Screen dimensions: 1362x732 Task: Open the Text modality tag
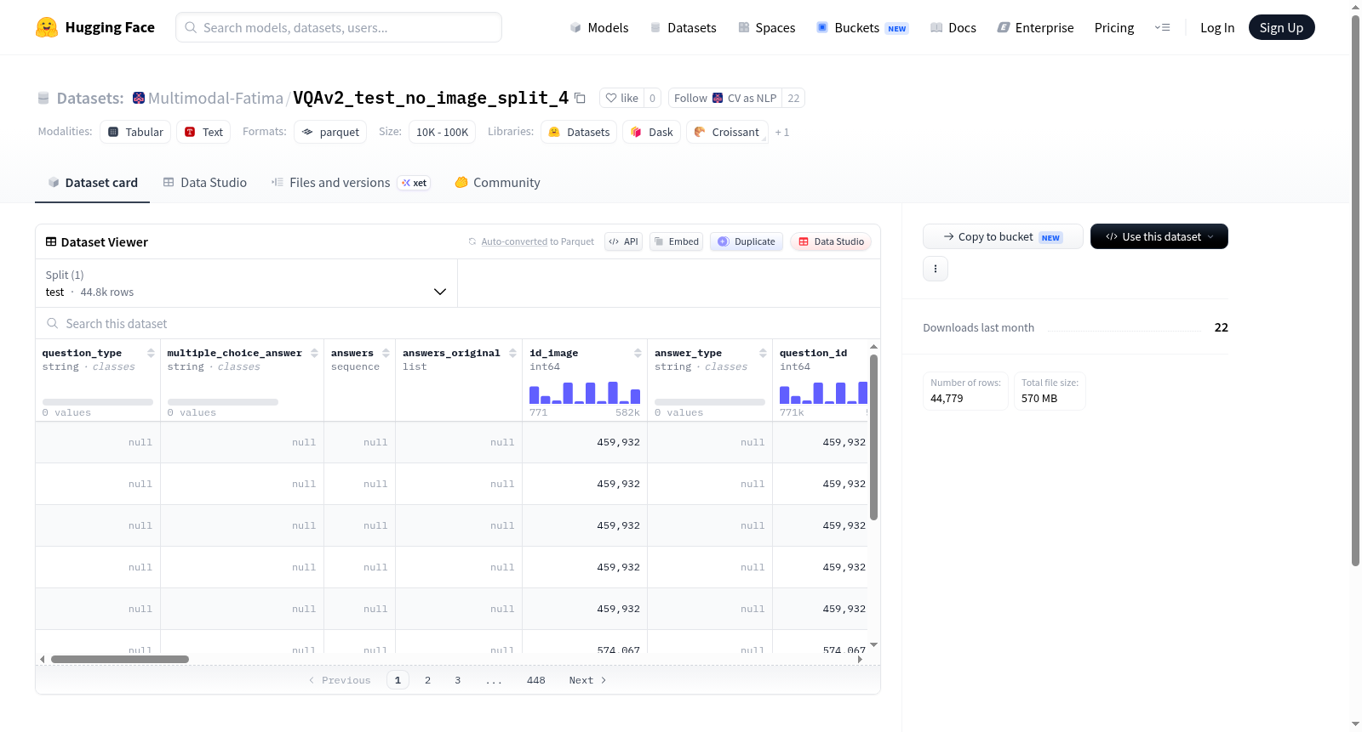tap(203, 132)
